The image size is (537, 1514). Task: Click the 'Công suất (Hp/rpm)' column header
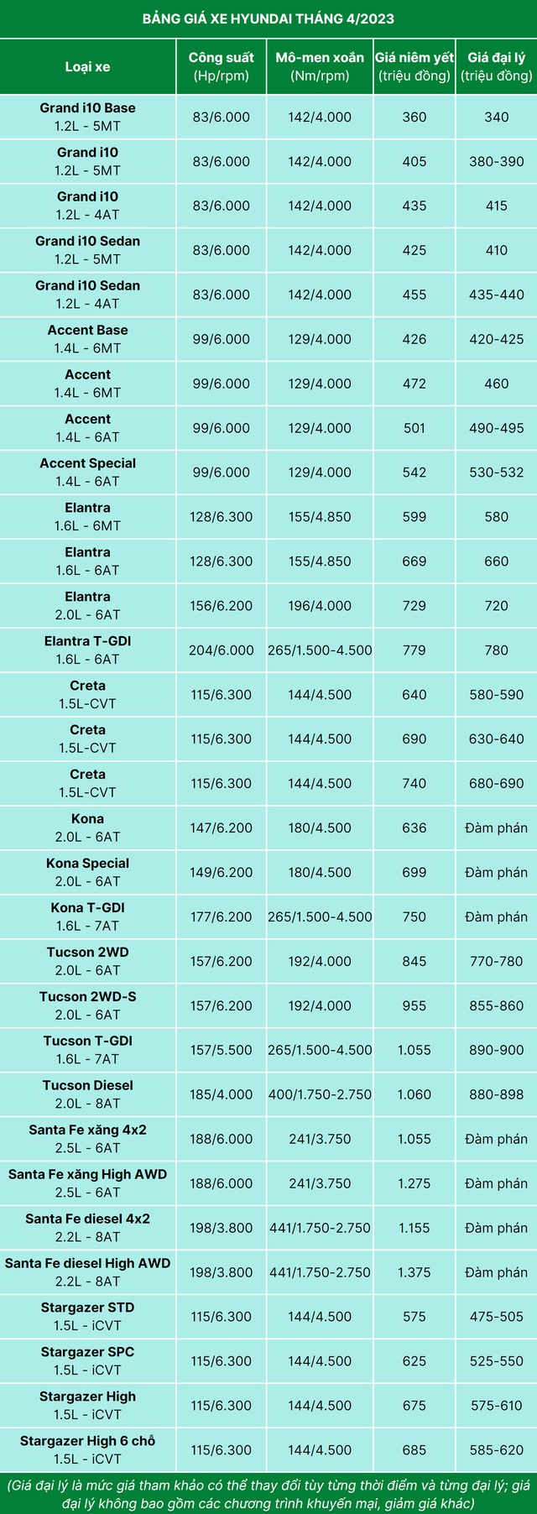(221, 66)
